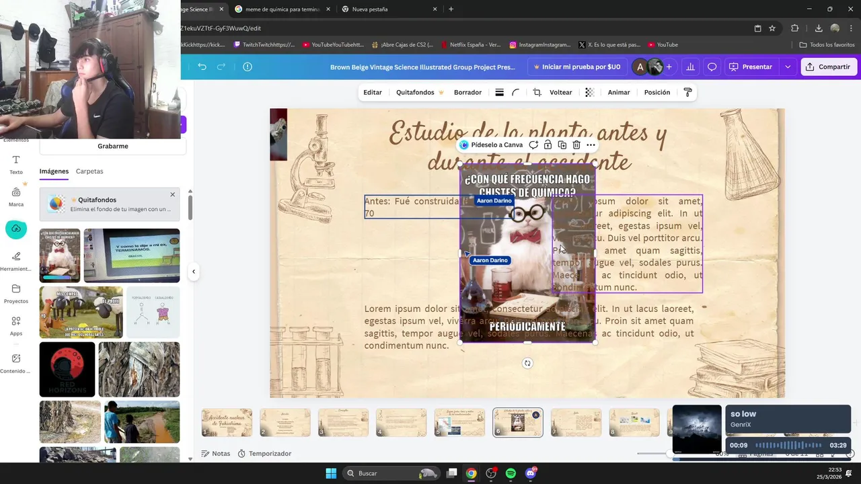
Task: Open a new browser tab with plus
Action: coord(451,9)
